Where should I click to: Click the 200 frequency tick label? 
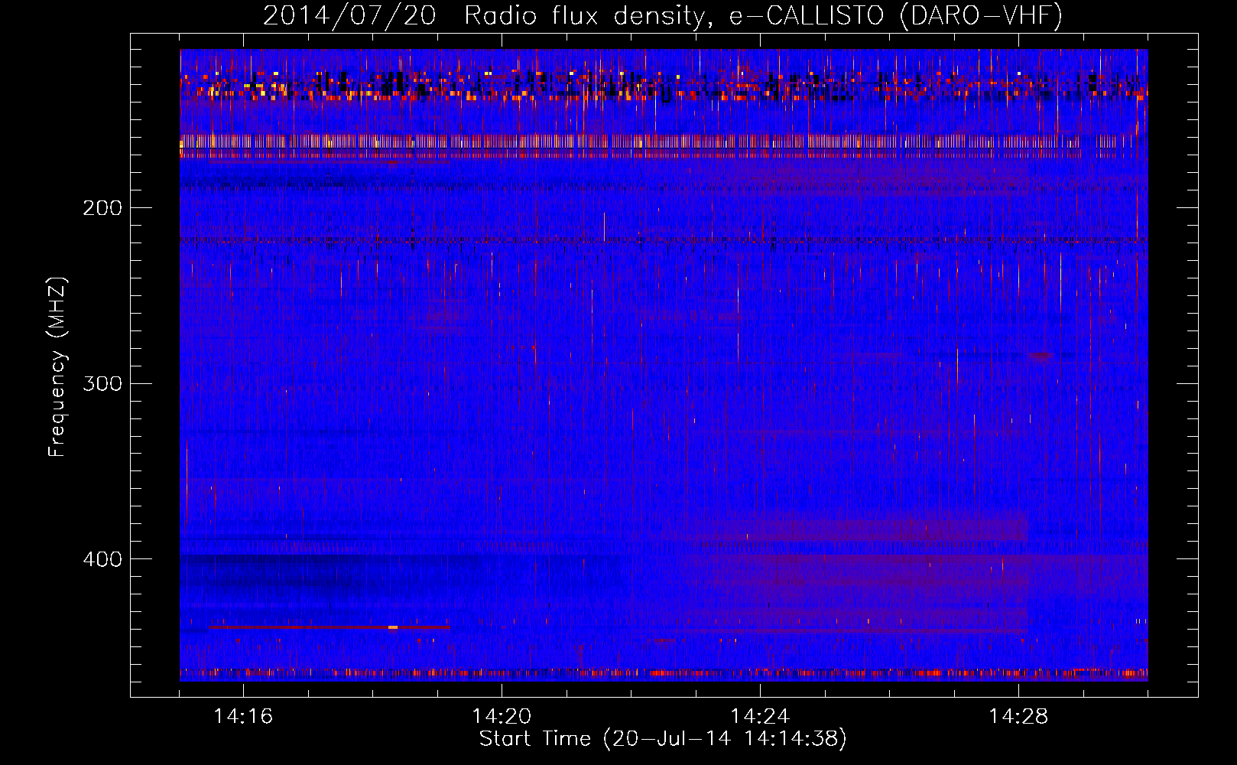tap(102, 208)
